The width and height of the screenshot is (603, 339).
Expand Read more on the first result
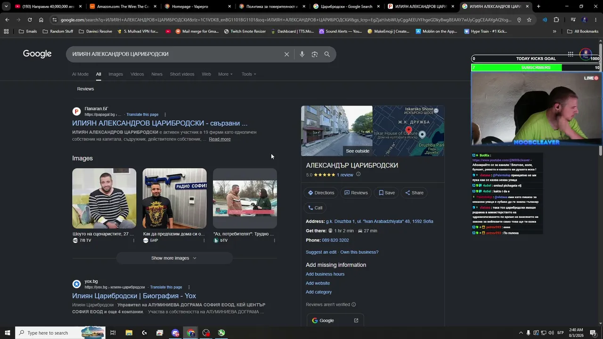pyautogui.click(x=220, y=139)
